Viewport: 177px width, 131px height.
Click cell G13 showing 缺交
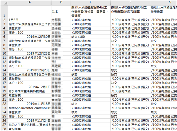coord(164,66)
